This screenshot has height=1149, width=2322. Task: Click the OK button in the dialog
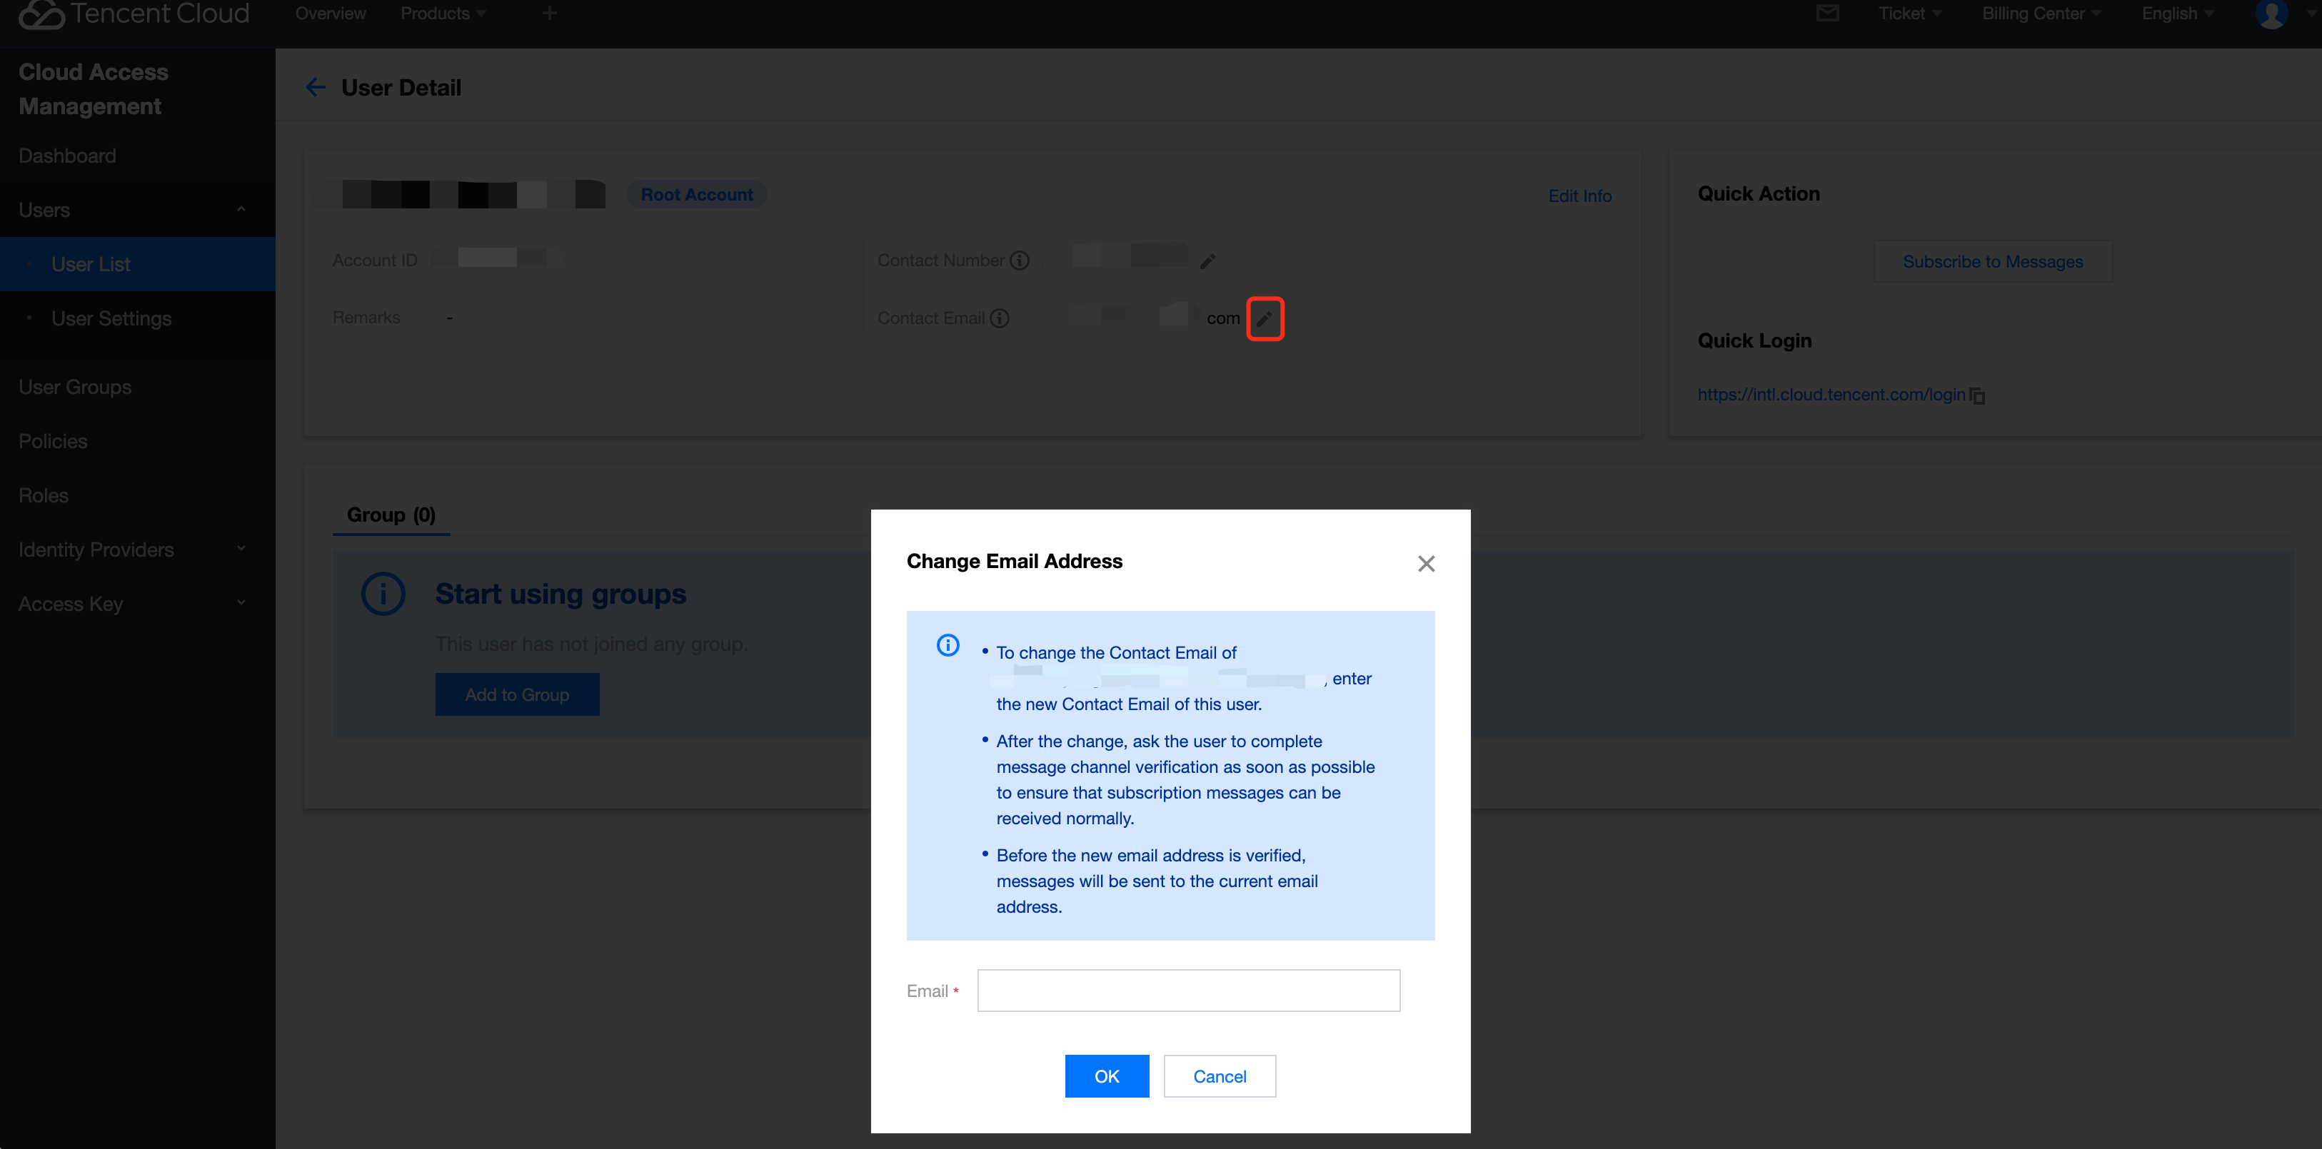click(x=1106, y=1076)
